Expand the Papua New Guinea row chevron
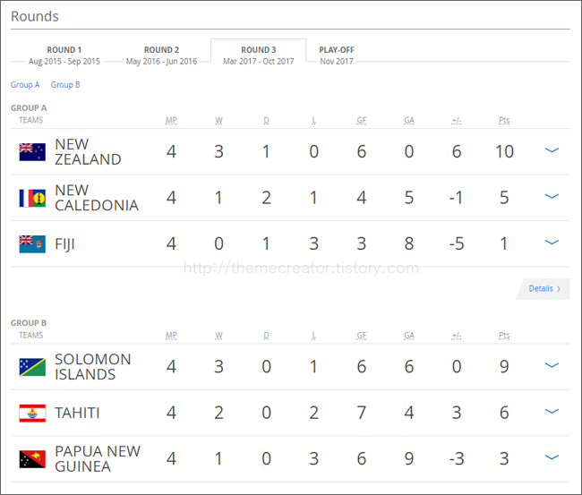The image size is (582, 495). (x=552, y=457)
